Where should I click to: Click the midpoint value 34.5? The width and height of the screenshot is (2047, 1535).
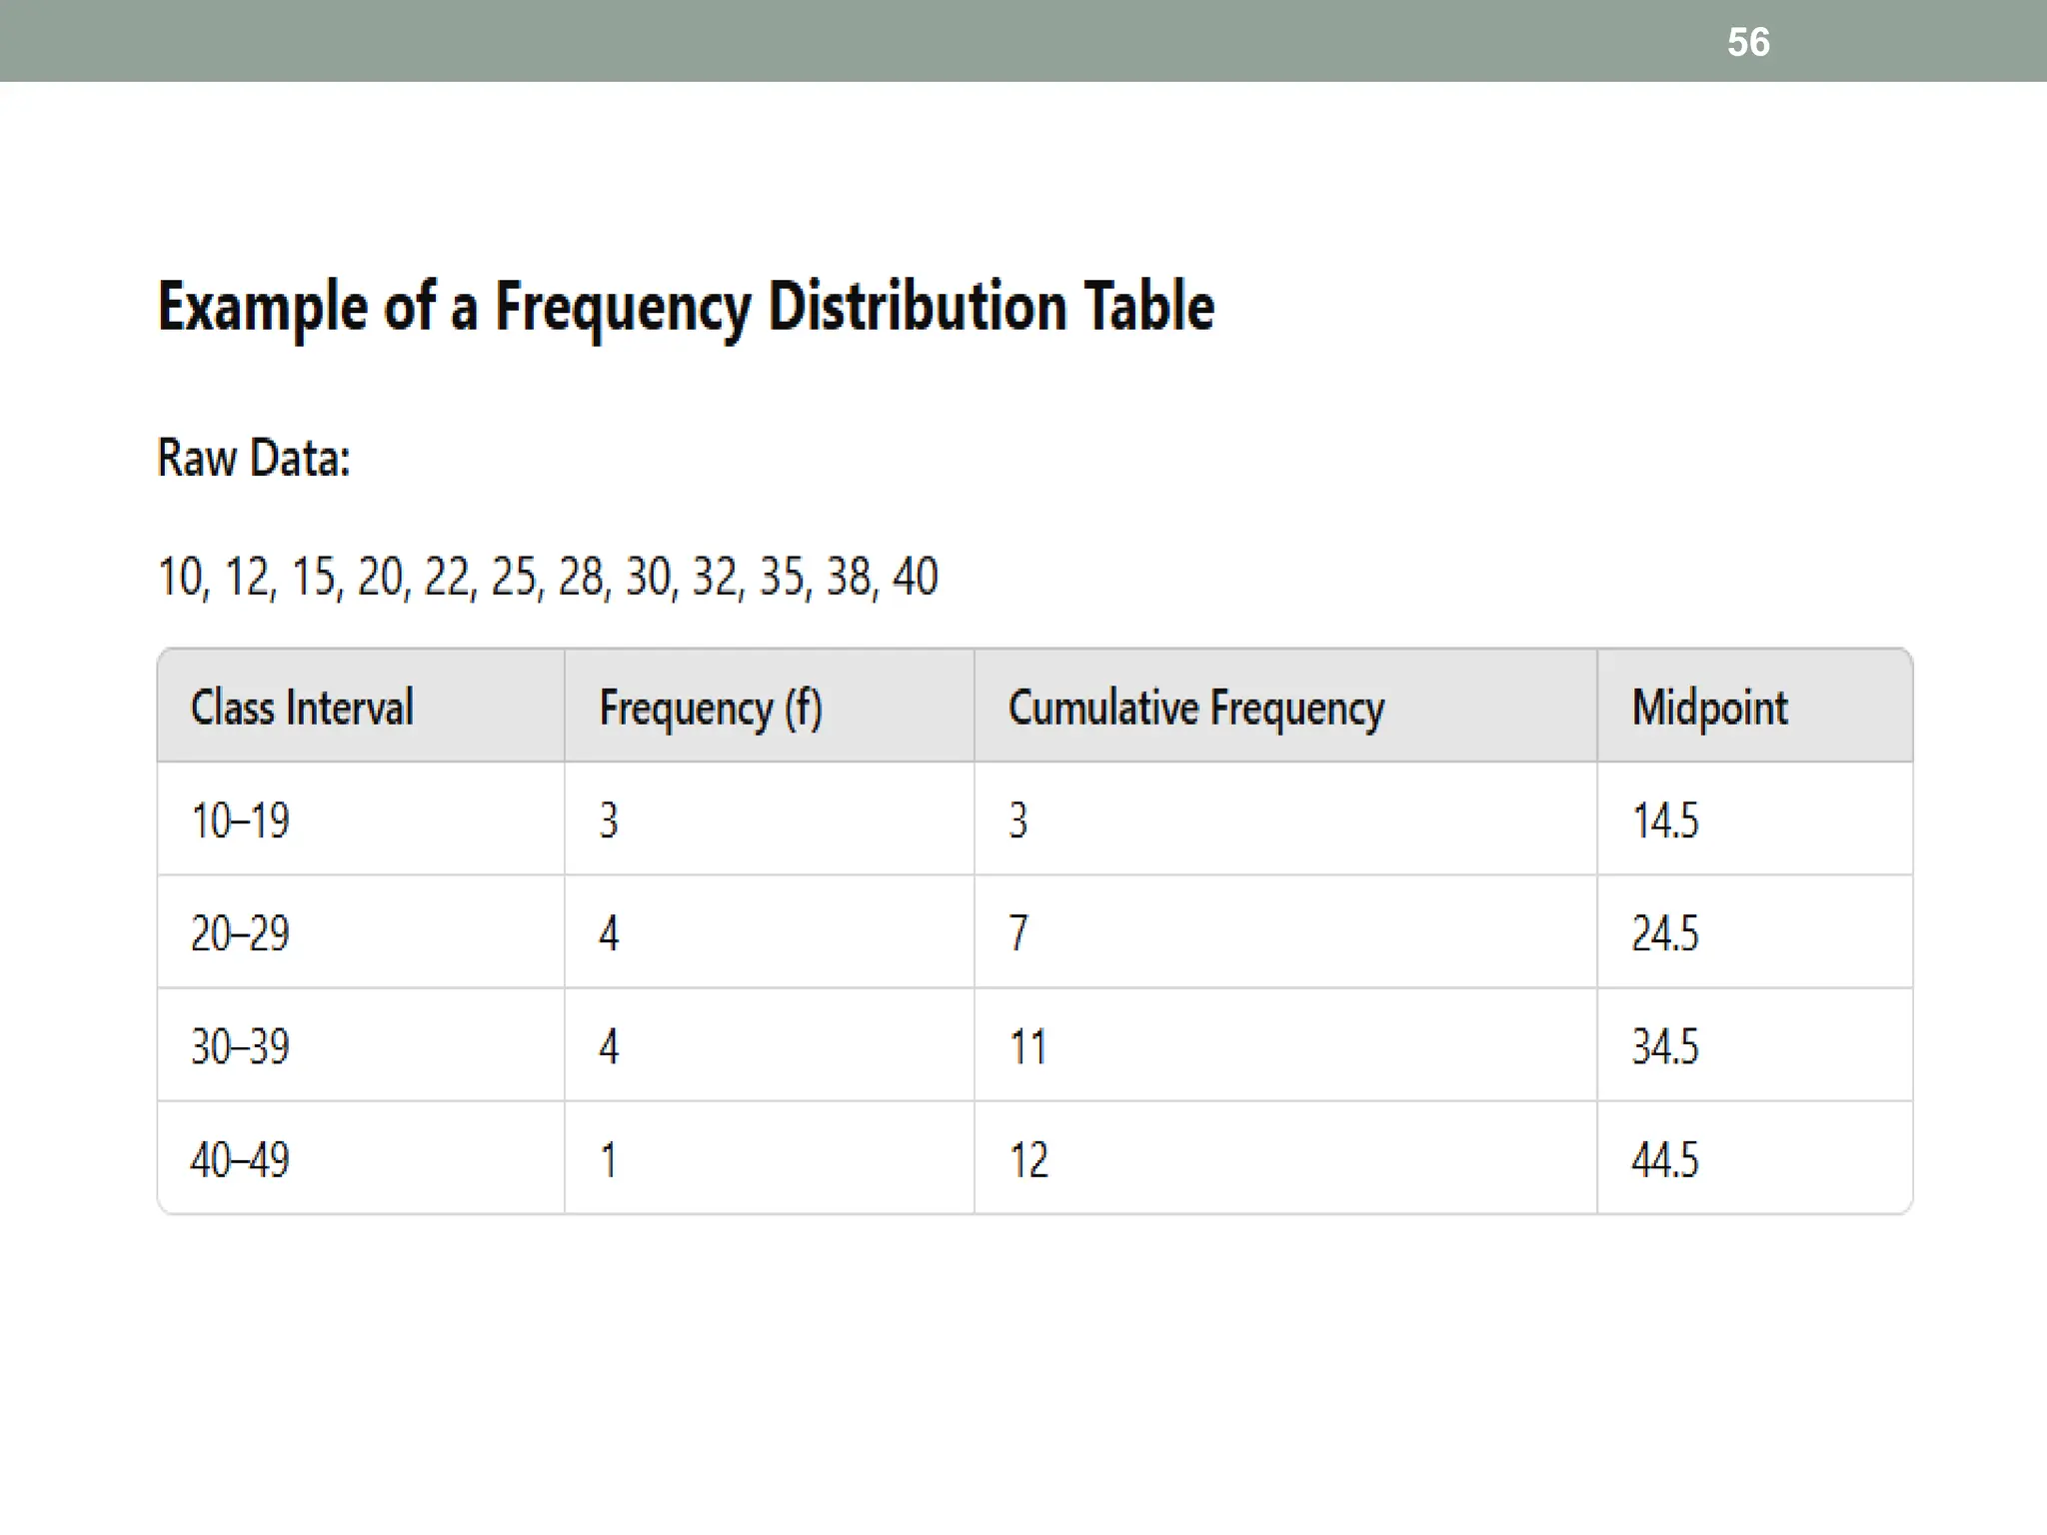pyautogui.click(x=1664, y=1046)
